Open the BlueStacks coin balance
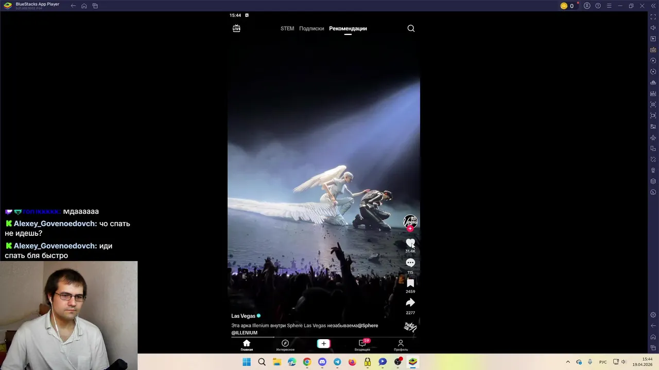The height and width of the screenshot is (370, 659). pyautogui.click(x=567, y=6)
